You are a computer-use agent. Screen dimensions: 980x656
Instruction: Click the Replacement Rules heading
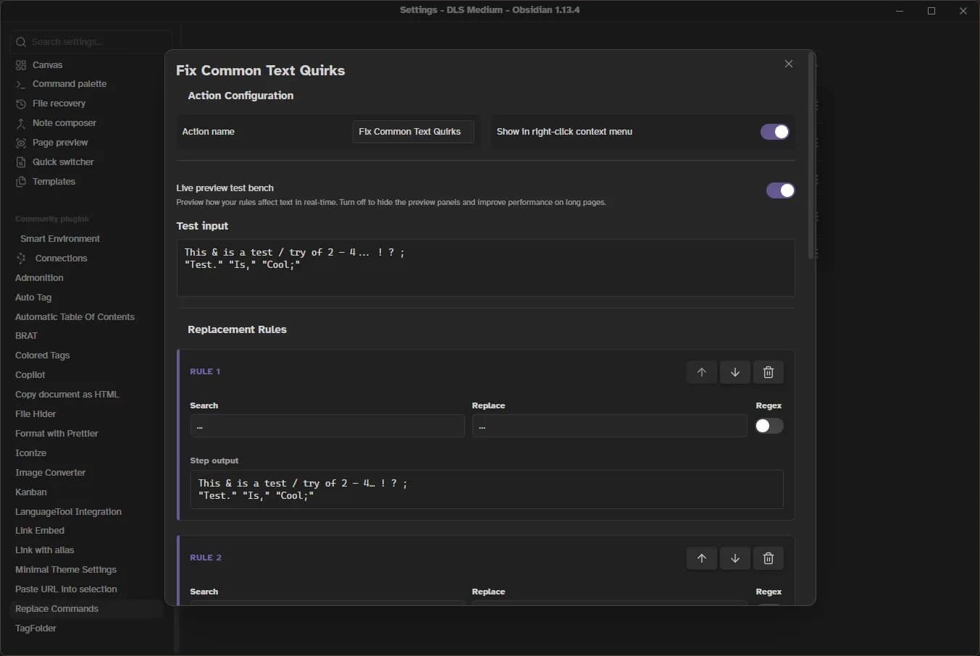[237, 329]
